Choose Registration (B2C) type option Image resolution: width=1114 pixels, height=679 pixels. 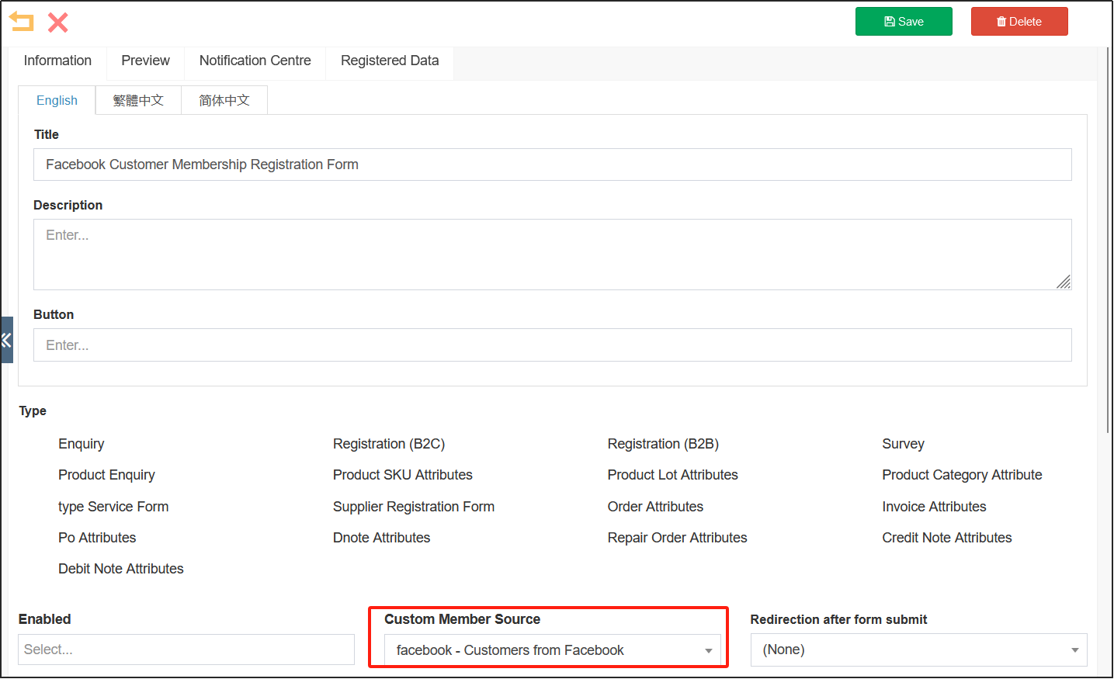pos(388,444)
